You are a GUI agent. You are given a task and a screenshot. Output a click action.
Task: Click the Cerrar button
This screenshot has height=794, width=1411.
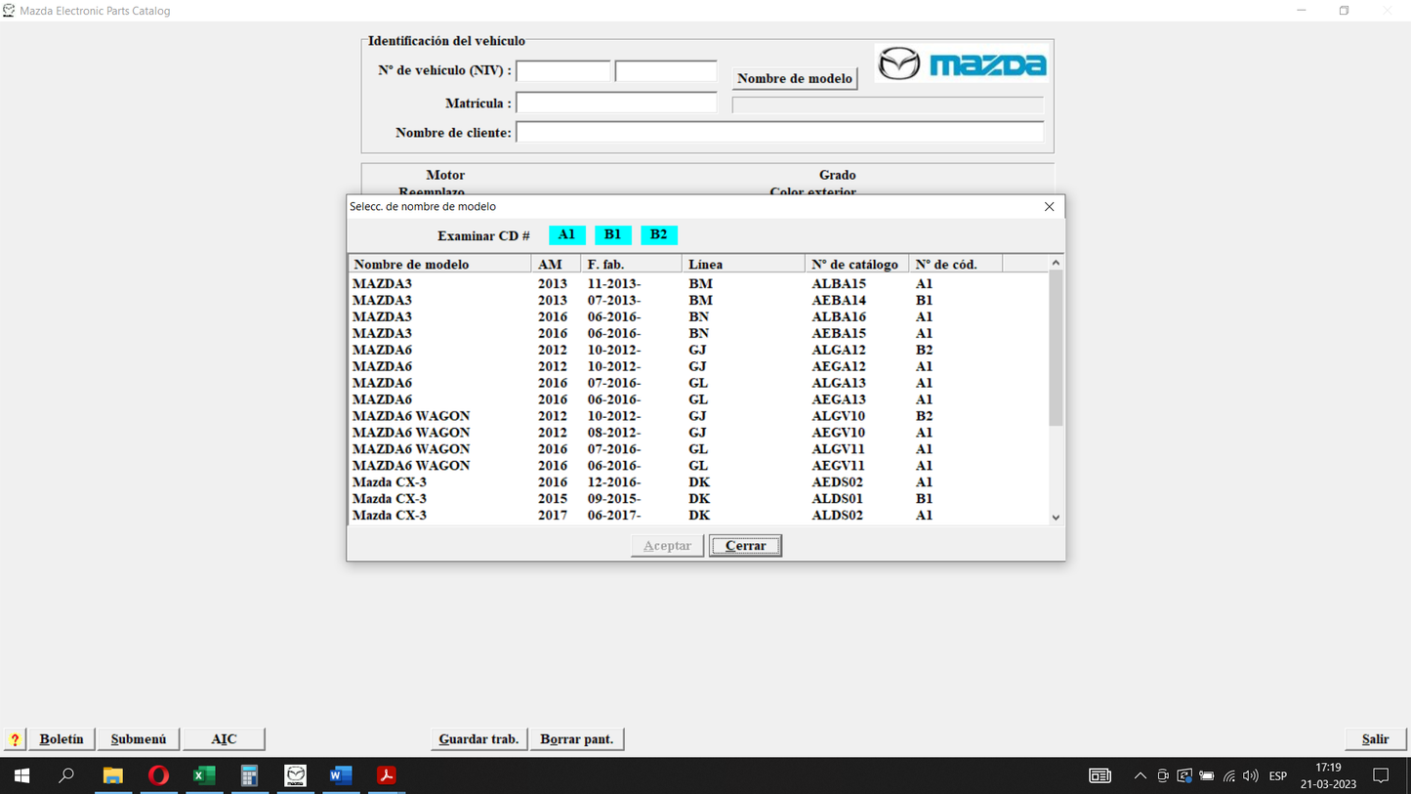[746, 546]
